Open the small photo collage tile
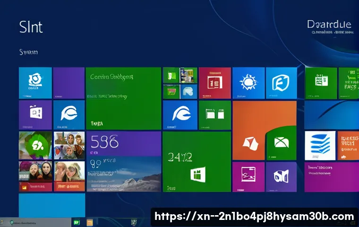The image size is (359, 227). (x=188, y=75)
